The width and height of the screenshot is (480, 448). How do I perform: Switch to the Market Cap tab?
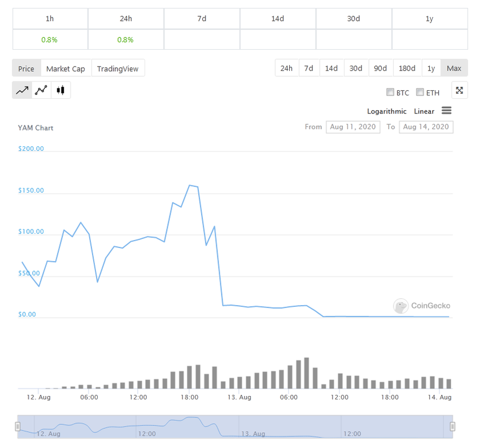pyautogui.click(x=66, y=68)
